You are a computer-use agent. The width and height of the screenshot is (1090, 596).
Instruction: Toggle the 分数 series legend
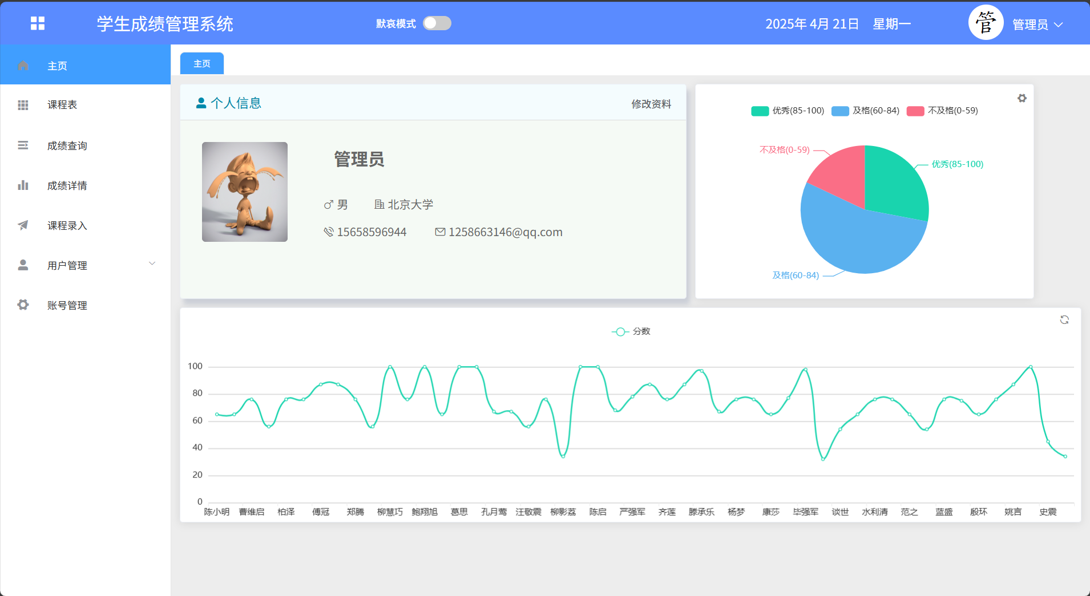coord(631,331)
